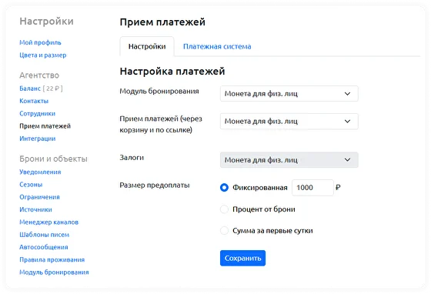Viewport: 431px width, 294px height.
Task: Go to Уведомления settings
Action: click(x=40, y=172)
